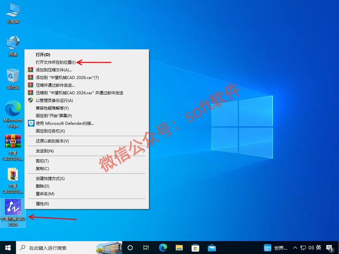Choose 创建快捷方式(S)
339x254 pixels.
(x=86, y=179)
